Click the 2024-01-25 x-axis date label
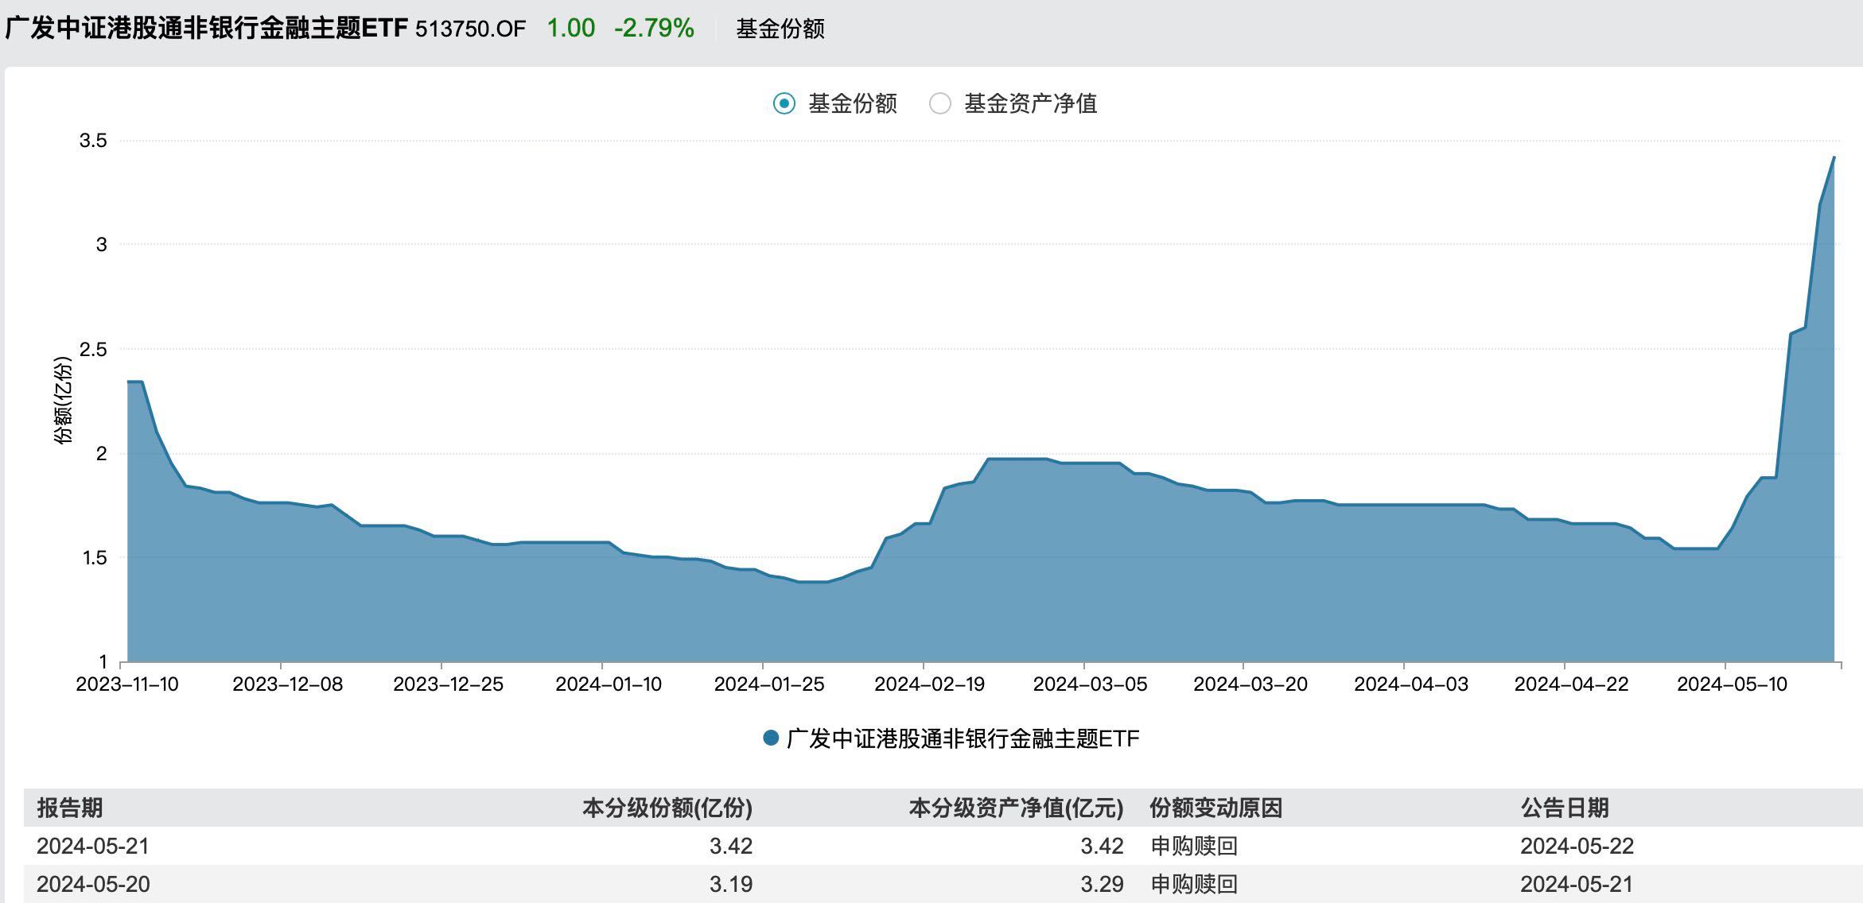 coord(769,684)
